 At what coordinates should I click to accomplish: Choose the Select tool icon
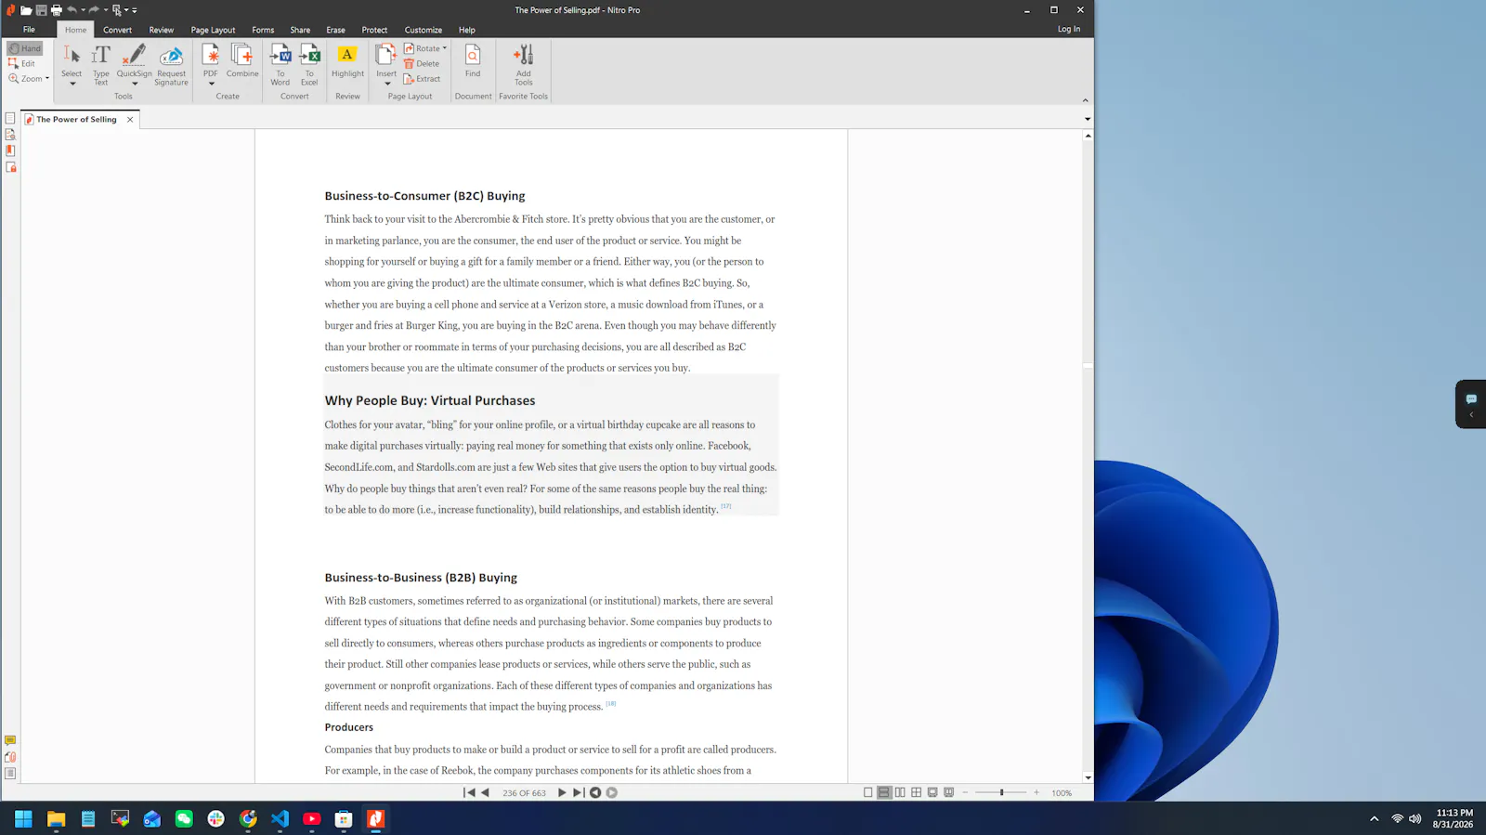coord(72,56)
